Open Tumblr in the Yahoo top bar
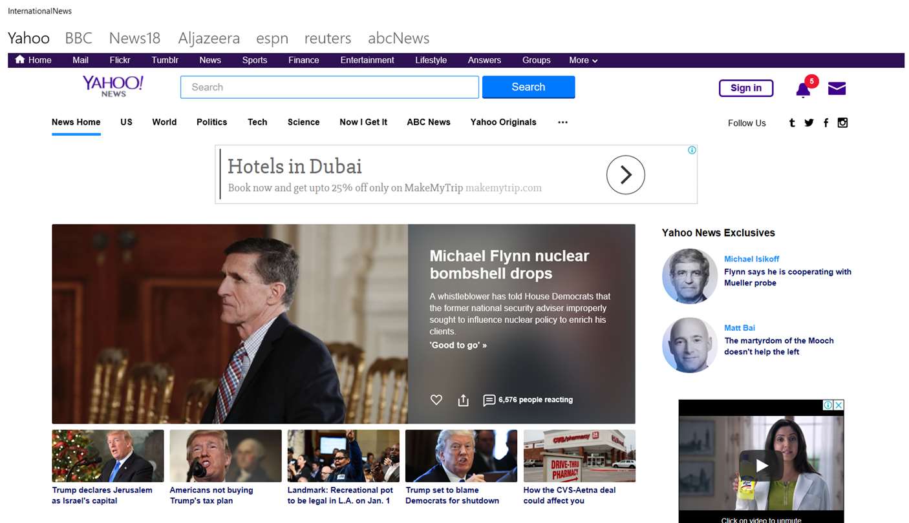 [x=165, y=60]
